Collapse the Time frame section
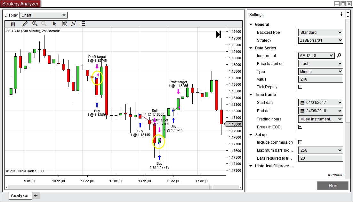Image resolution: width=353 pixels, height=202 pixels. coord(251,95)
